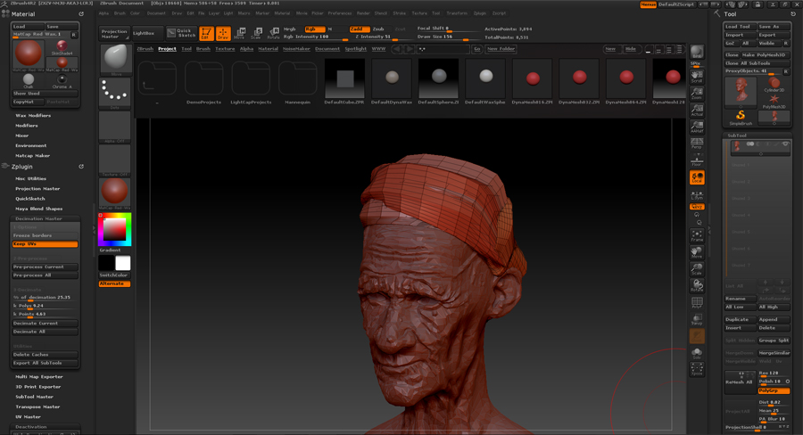Toggle the Zadd sculpt mode

point(360,29)
